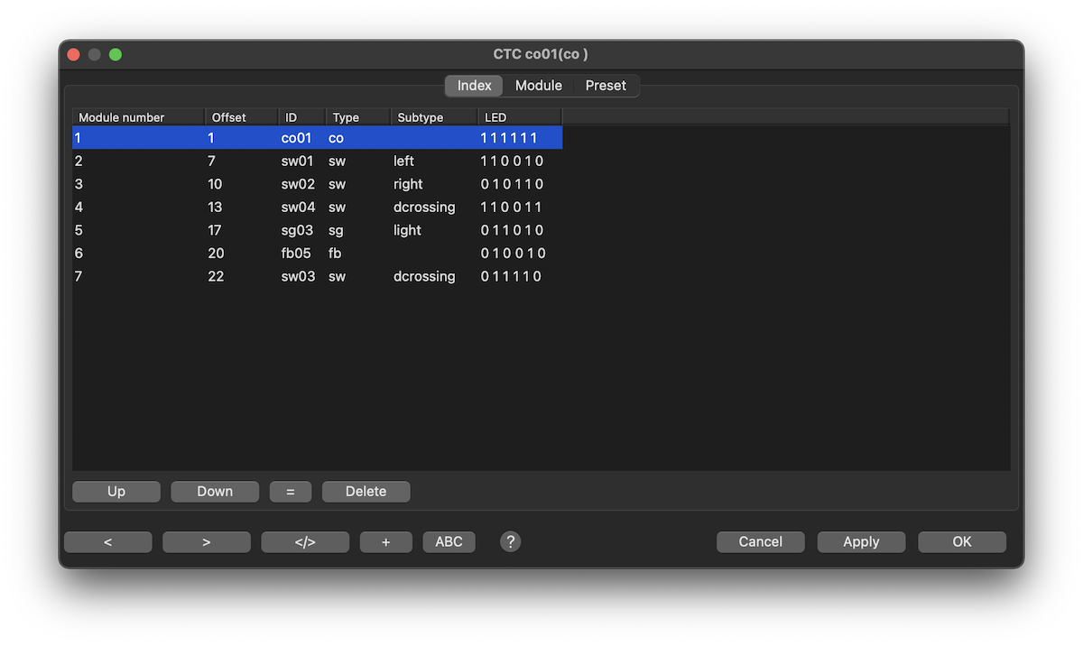Click the next '>' navigation button
Screen dimensions: 1083x646
(207, 541)
